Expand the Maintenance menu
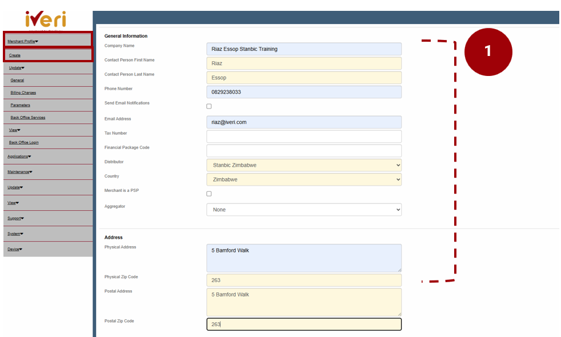 pos(20,172)
